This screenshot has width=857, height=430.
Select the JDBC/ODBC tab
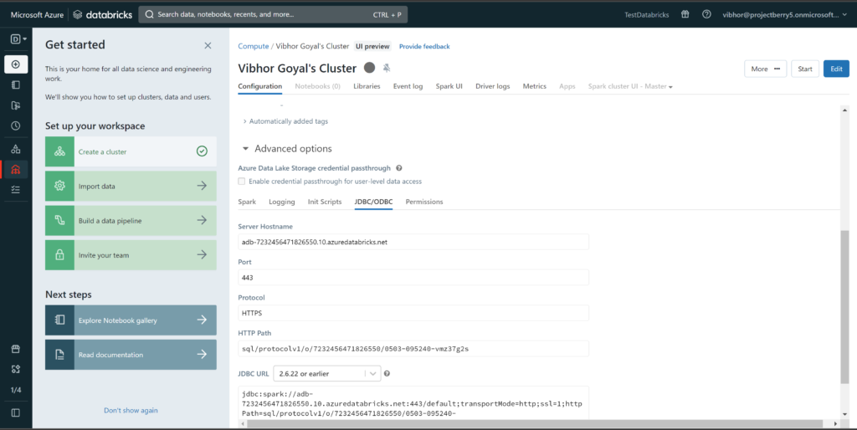point(373,202)
